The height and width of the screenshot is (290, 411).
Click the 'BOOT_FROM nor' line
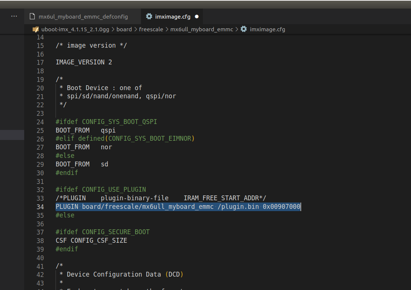[x=84, y=147]
